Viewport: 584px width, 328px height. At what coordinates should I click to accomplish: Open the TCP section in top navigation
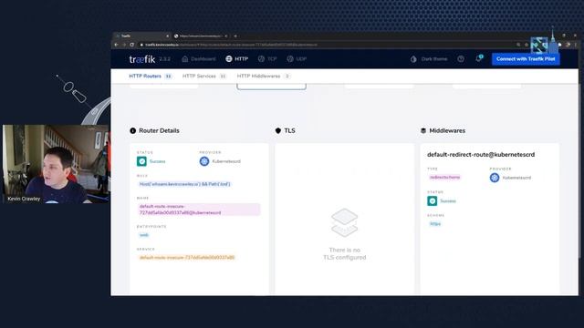[267, 58]
